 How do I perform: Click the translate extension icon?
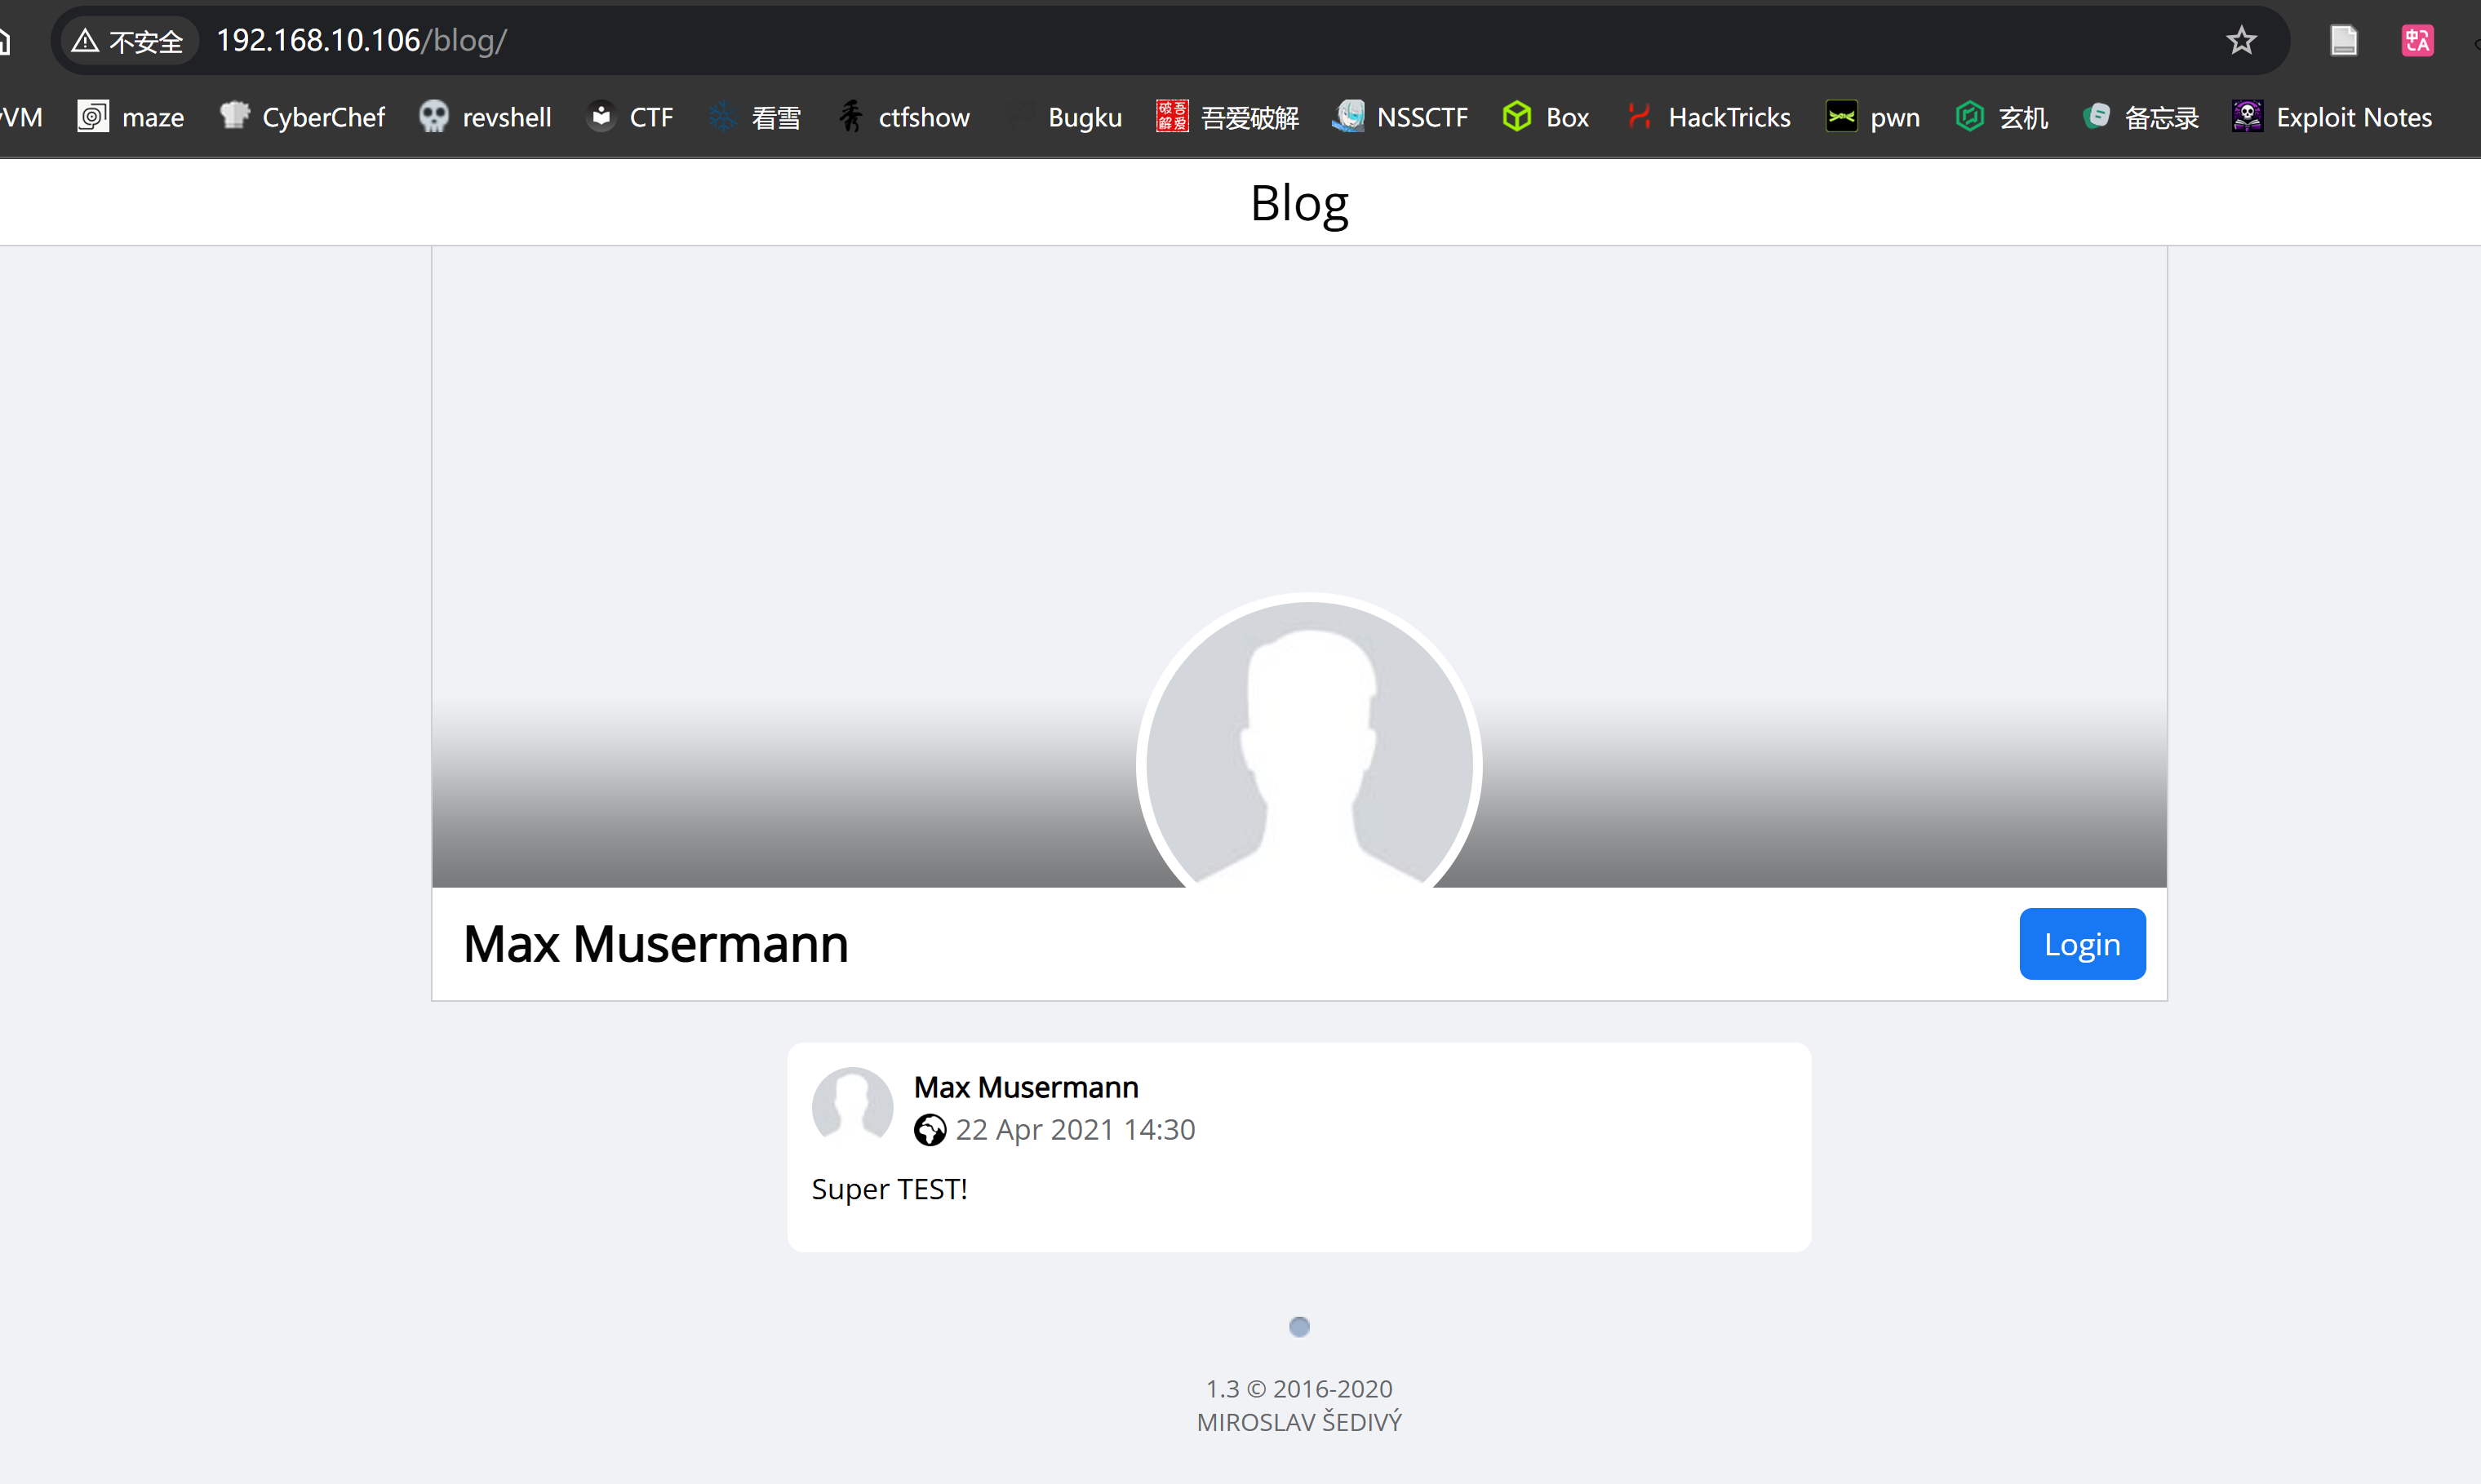coord(2417,40)
